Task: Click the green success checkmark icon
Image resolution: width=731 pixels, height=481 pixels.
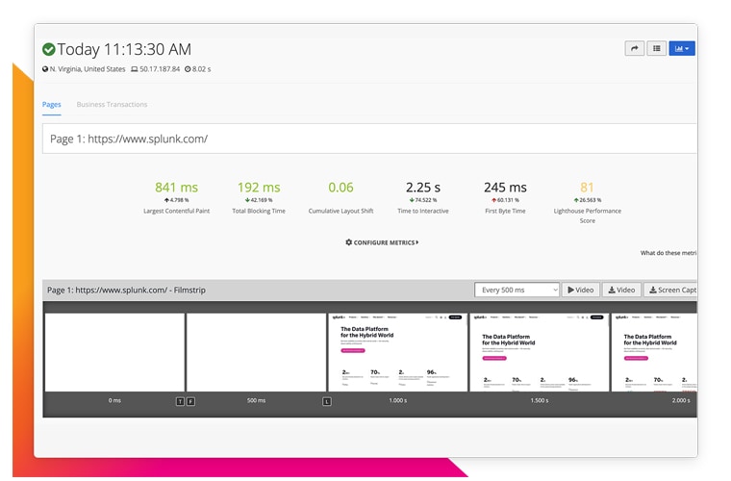Action: click(x=48, y=49)
